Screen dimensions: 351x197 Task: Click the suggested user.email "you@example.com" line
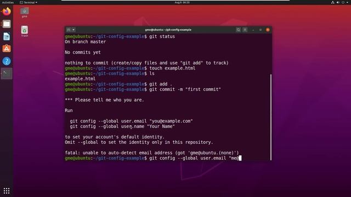tap(131, 121)
